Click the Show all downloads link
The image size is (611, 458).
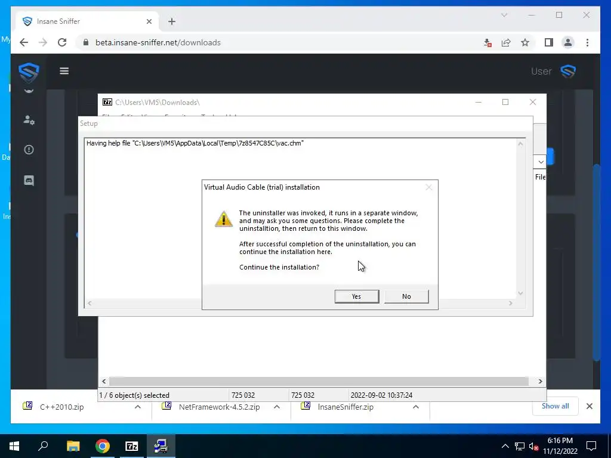click(x=556, y=406)
